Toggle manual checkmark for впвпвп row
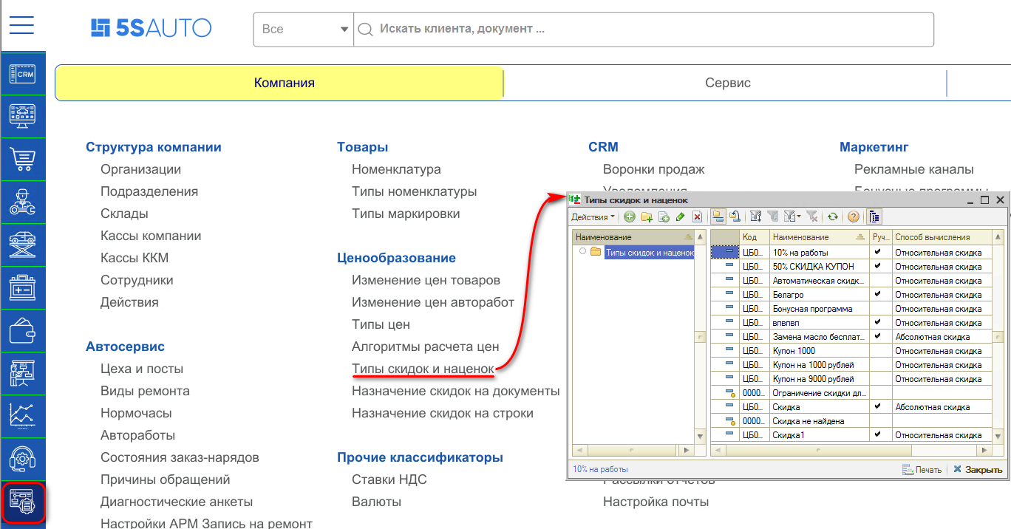 tap(877, 322)
